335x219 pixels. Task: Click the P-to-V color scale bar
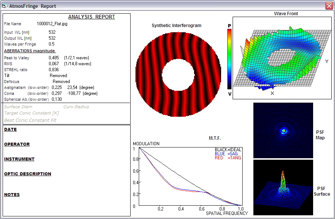[x=230, y=59]
